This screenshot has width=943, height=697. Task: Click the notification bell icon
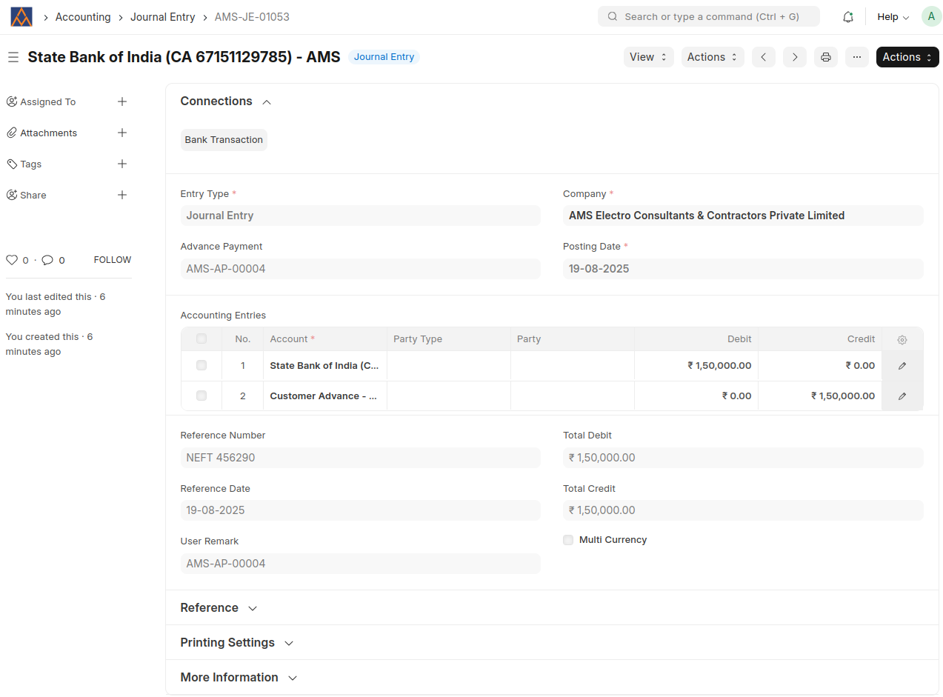[x=848, y=17]
